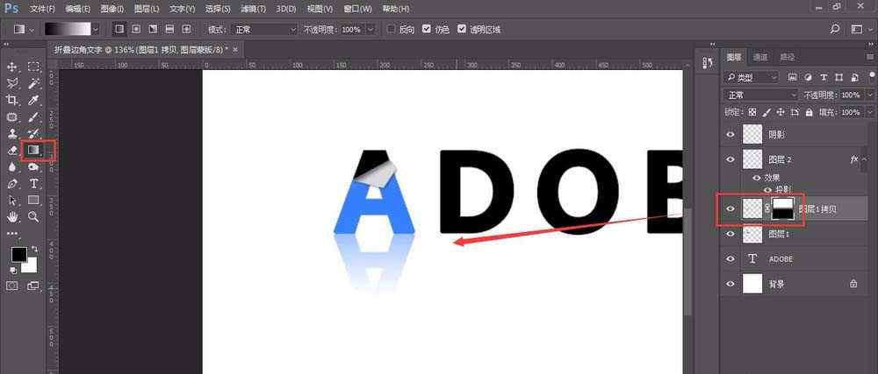Click the foreground color swatch
Screen dimensions: 878x374
pyautogui.click(x=17, y=255)
